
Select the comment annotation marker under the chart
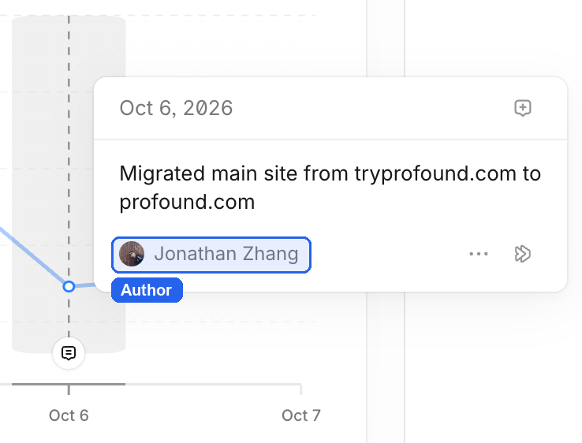(69, 353)
